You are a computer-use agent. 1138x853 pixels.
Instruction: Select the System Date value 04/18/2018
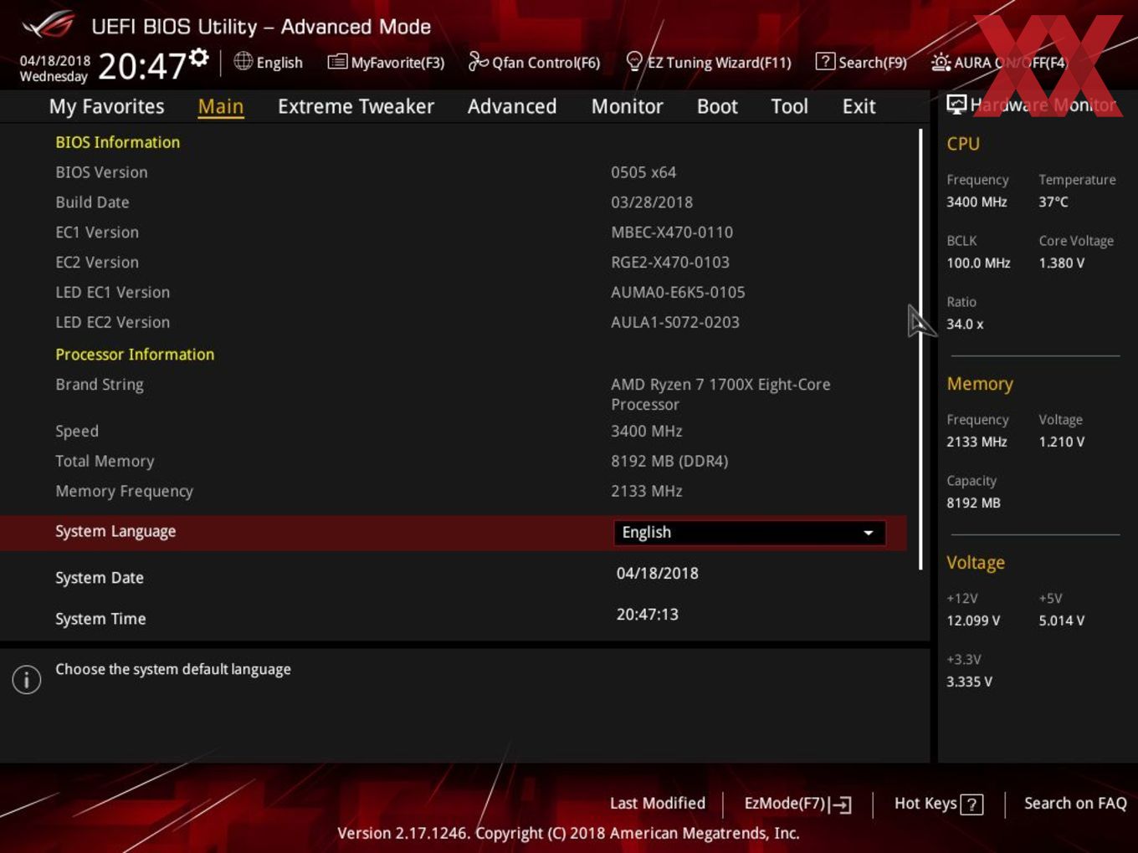(x=658, y=574)
